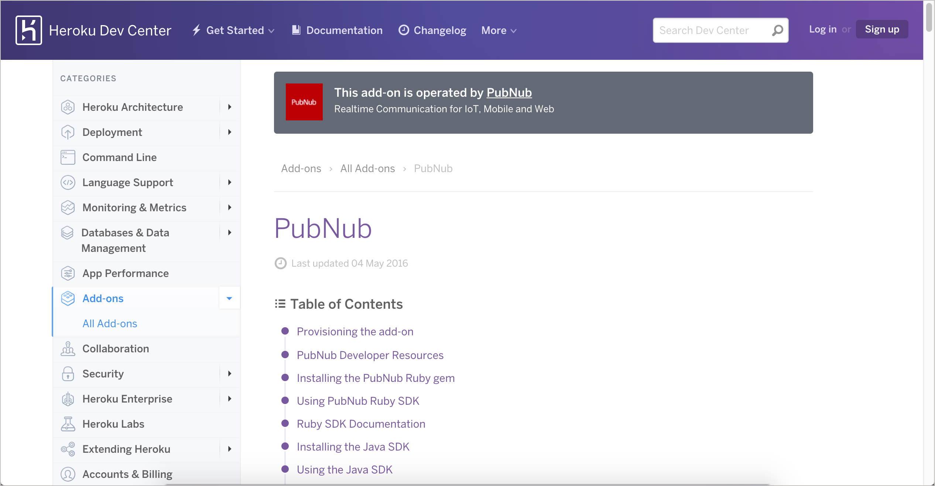Image resolution: width=935 pixels, height=486 pixels.
Task: Expand Heroku Architecture submenu arrow
Action: [230, 107]
